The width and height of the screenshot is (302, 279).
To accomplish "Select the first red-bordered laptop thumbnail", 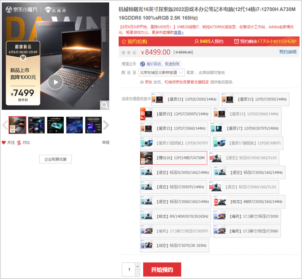I will [17, 125].
